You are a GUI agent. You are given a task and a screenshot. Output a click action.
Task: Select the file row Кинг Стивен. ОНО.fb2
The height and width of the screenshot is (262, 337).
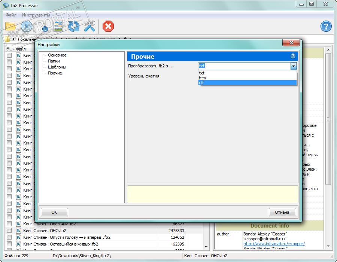pos(104,231)
